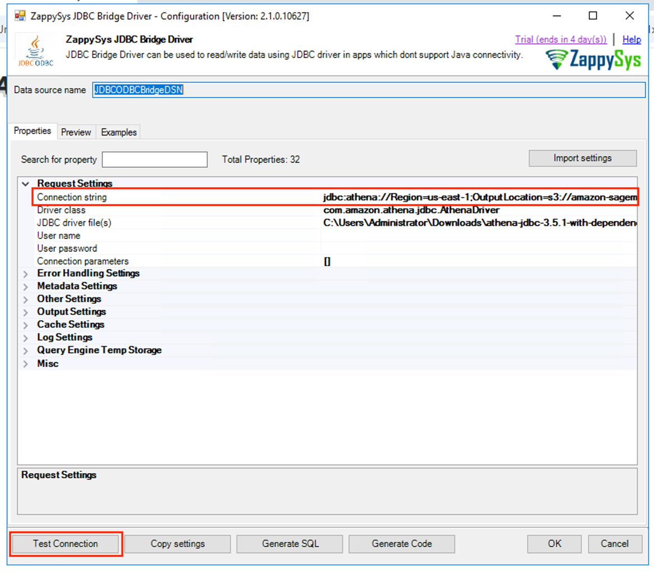Click the Generate Code button
This screenshot has height=572, width=654.
pos(401,543)
